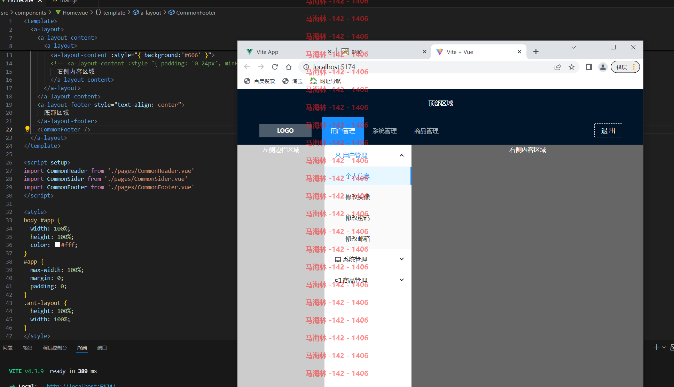Click the './pages/CommonSider.vue' import path
Viewport: 674px width, 387px height.
pyautogui.click(x=146, y=179)
